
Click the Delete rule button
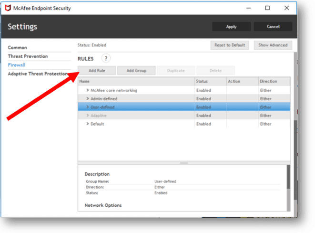(215, 70)
